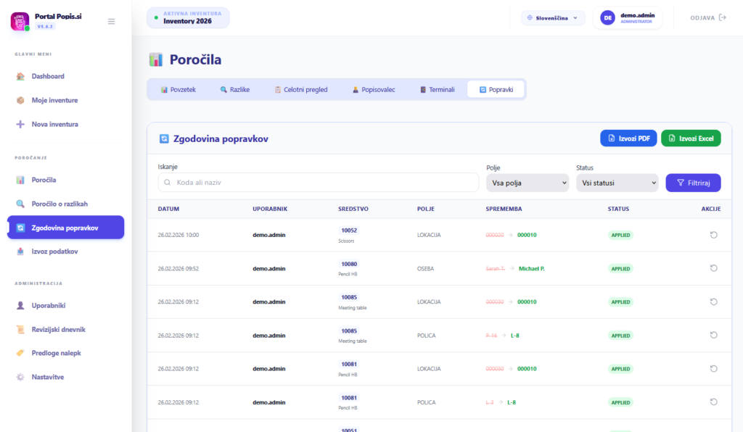Open Nova inventura in sidebar
The image size is (743, 432).
click(54, 124)
